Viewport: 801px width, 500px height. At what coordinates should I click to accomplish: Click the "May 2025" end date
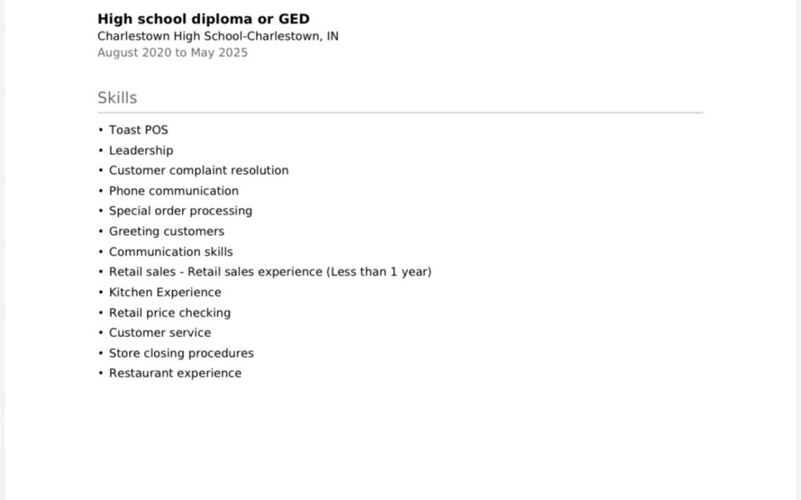219,53
